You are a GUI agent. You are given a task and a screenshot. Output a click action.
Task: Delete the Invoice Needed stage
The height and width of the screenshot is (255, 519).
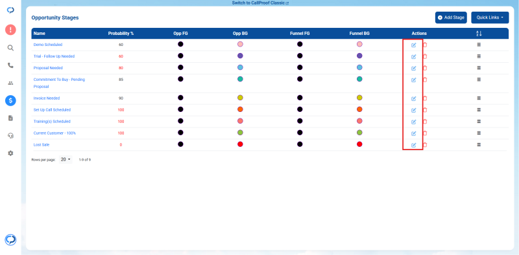click(425, 98)
